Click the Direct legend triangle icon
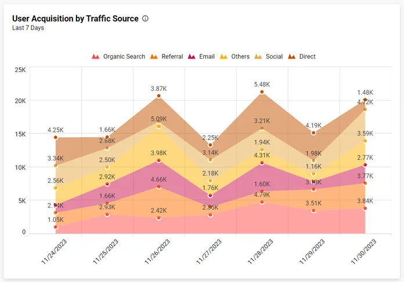This screenshot has width=404, height=282. tap(292, 57)
